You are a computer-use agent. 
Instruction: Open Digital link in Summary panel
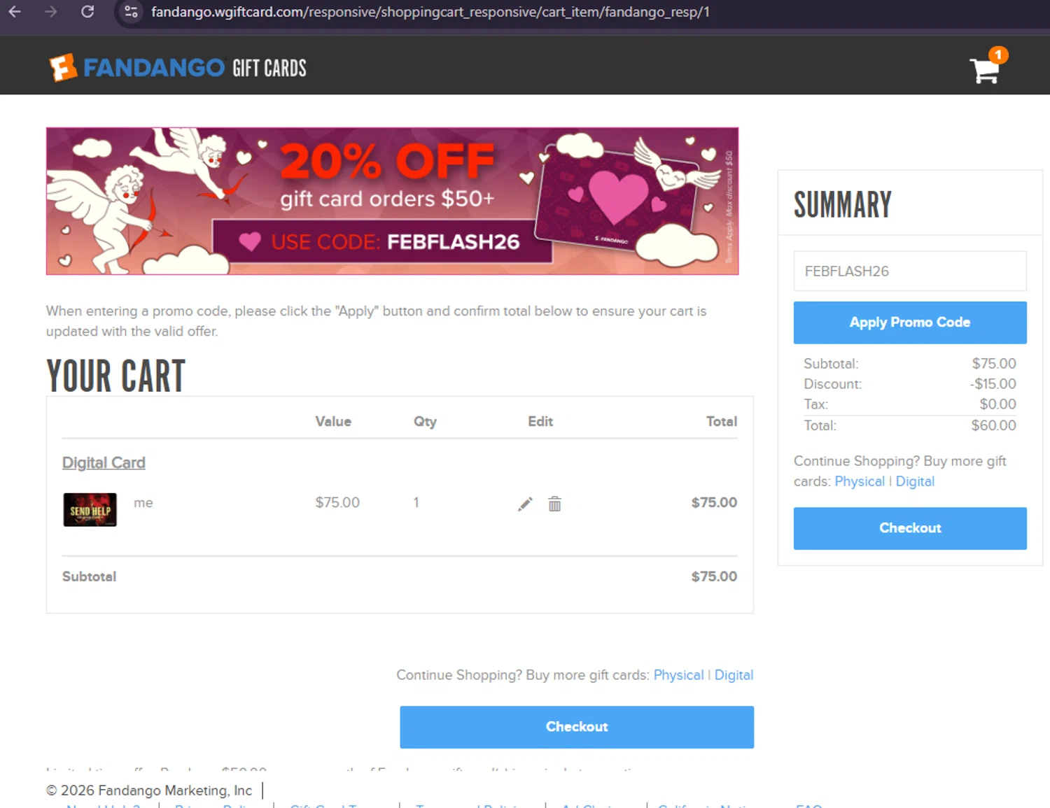(x=915, y=481)
